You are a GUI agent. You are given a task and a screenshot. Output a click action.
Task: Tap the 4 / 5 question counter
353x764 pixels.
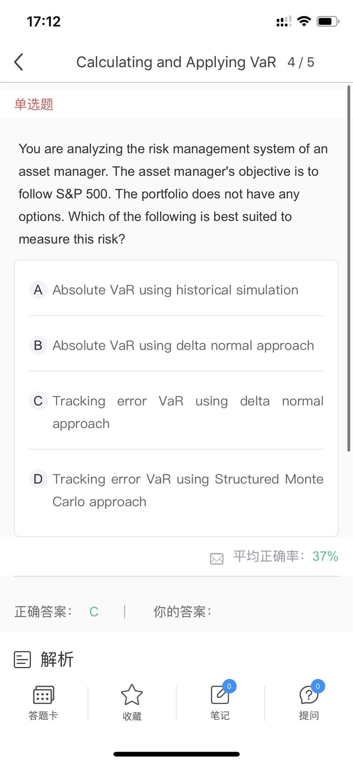[x=301, y=62]
